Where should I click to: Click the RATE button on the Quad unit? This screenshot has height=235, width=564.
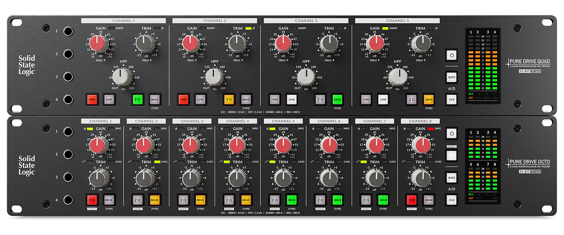tap(452, 77)
